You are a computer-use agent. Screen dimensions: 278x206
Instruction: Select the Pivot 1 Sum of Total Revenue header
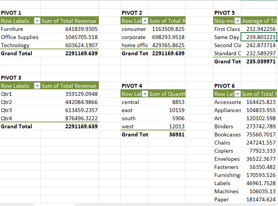(x=69, y=21)
